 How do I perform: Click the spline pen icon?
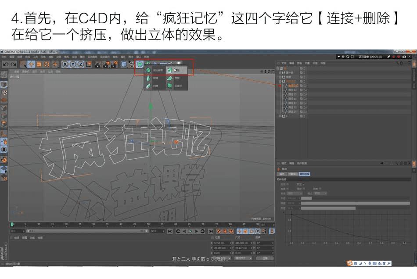click(132, 64)
